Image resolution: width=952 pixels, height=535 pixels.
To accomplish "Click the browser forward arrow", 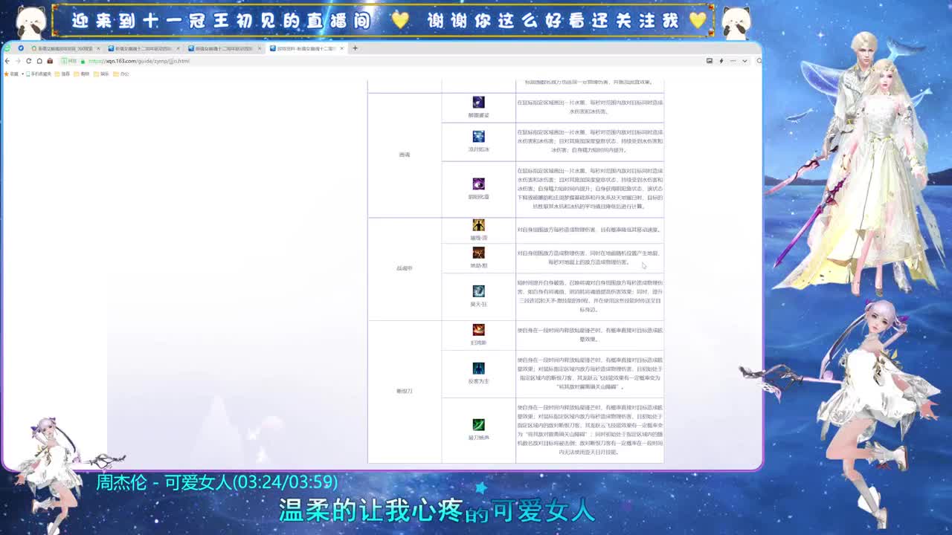I will coord(18,61).
